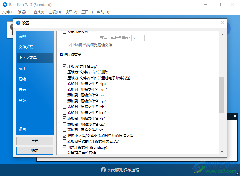Check 添加到 "压缩文件名.zipx"

point(64,84)
